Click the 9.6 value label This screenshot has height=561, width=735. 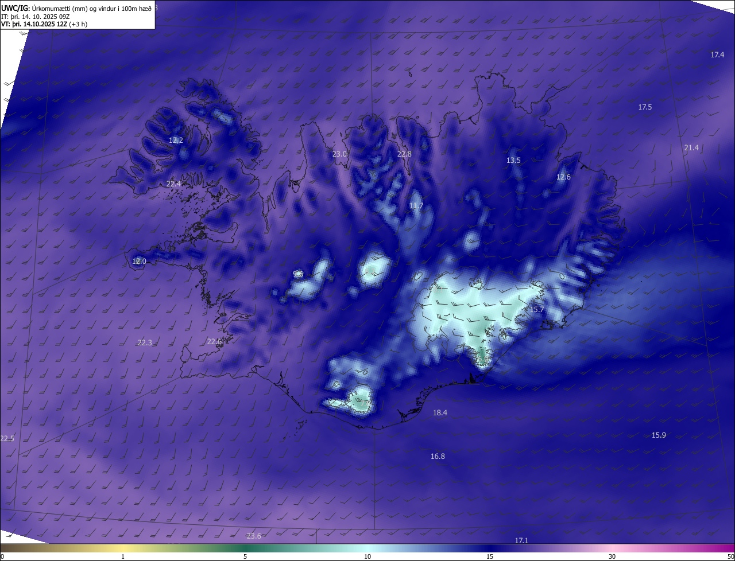(x=298, y=274)
